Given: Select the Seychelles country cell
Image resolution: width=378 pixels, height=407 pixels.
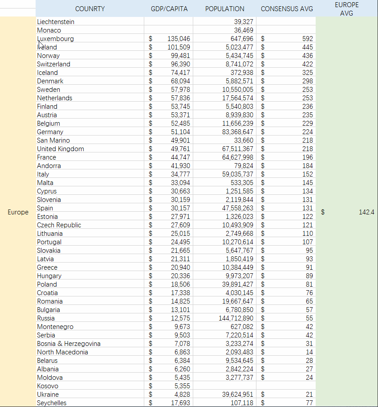Looking at the screenshot, I should tap(89, 403).
